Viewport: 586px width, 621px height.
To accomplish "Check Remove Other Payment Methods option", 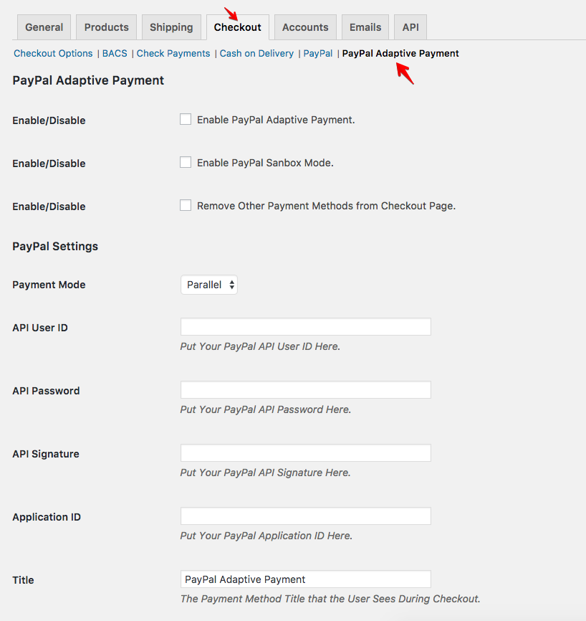I will [x=186, y=205].
